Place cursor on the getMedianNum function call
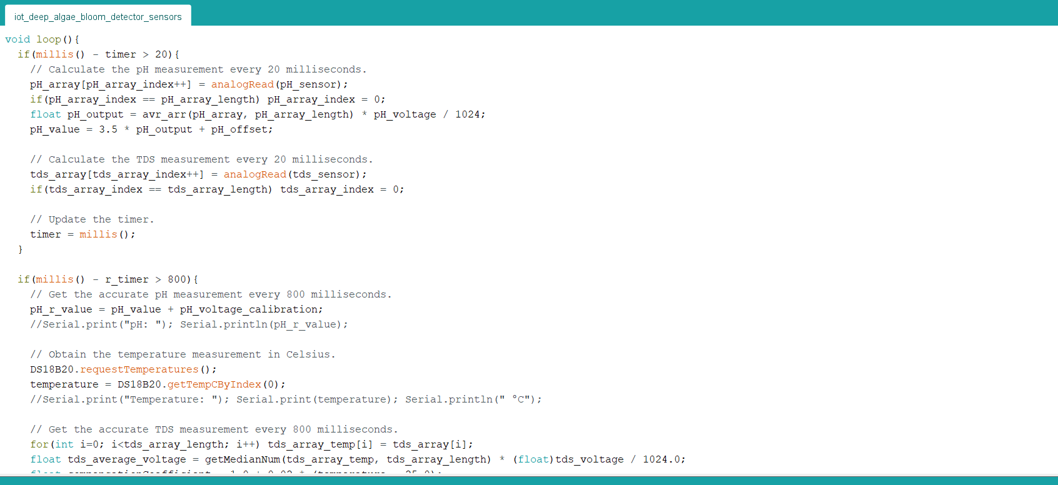The width and height of the screenshot is (1058, 485). point(242,459)
